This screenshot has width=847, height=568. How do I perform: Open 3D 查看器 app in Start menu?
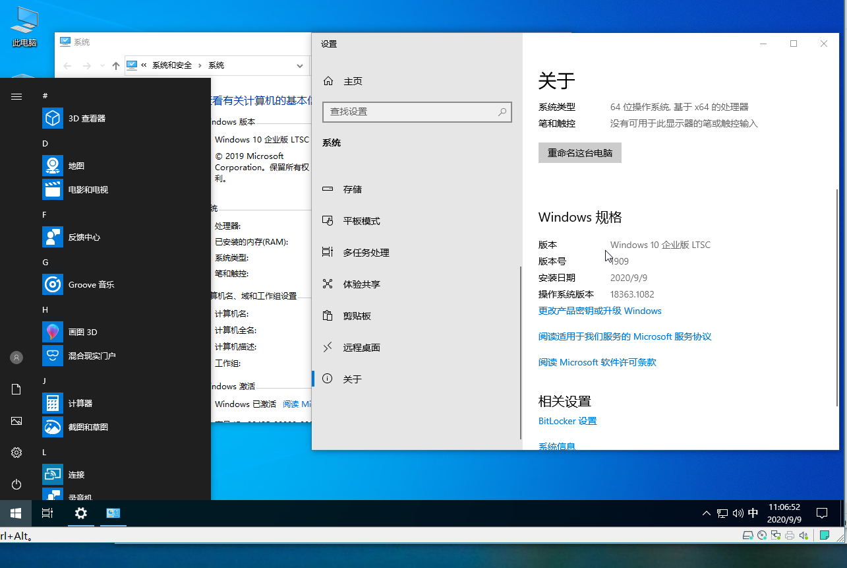coord(125,118)
